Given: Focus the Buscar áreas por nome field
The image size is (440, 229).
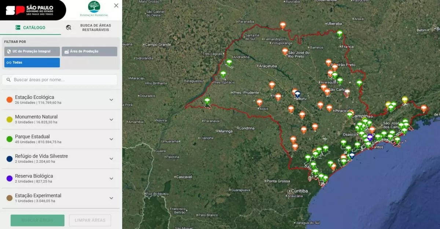Looking at the screenshot, I should click(x=60, y=80).
